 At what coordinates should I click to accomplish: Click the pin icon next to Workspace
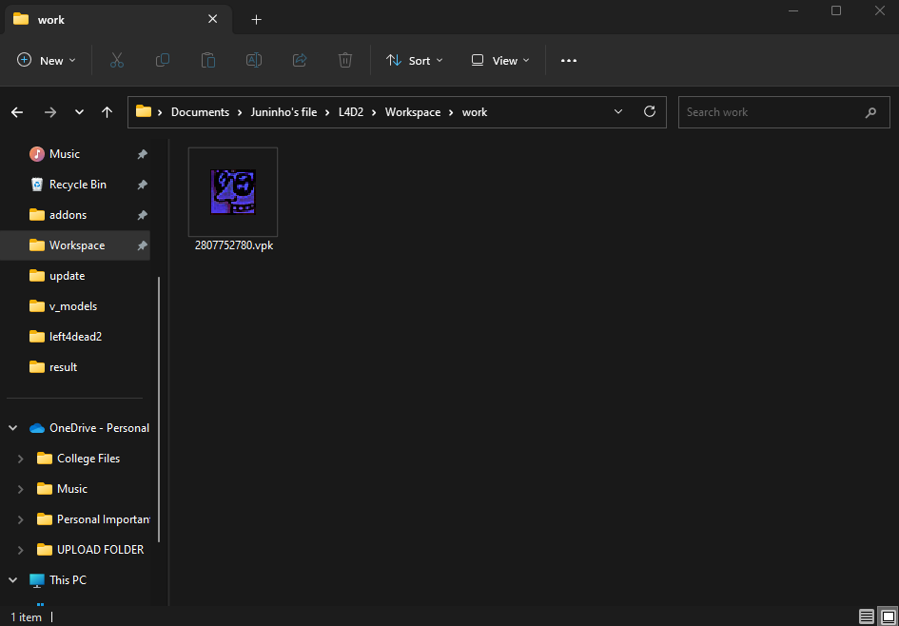pos(142,245)
